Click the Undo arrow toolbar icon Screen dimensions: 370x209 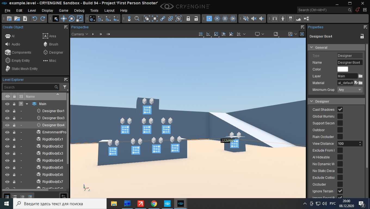coord(35,19)
